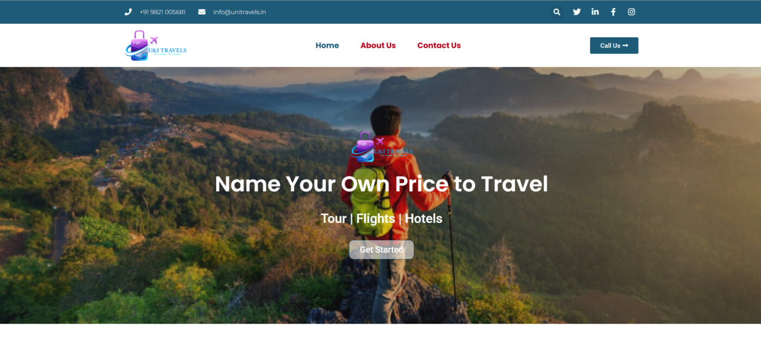Open the Instagram icon link

(x=632, y=12)
